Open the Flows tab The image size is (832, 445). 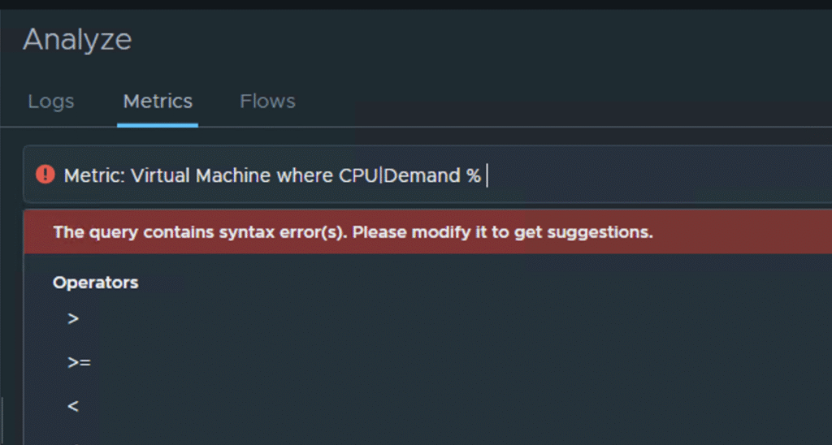[x=267, y=102]
